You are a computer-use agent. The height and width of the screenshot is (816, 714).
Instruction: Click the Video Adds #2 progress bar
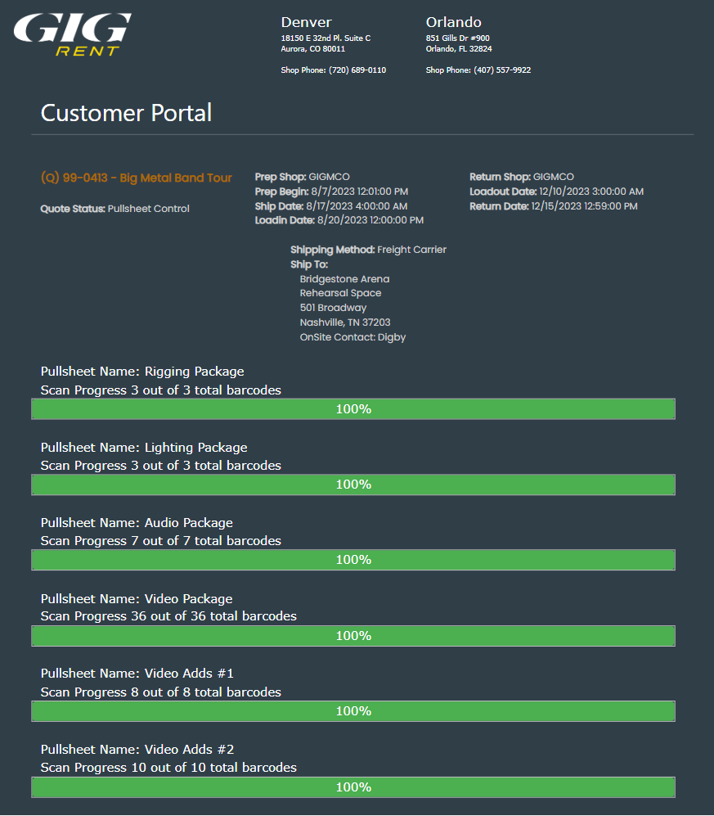coord(353,787)
